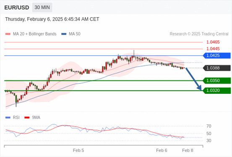
Task: Click the Feb 8 date axis label
Action: (x=188, y=150)
